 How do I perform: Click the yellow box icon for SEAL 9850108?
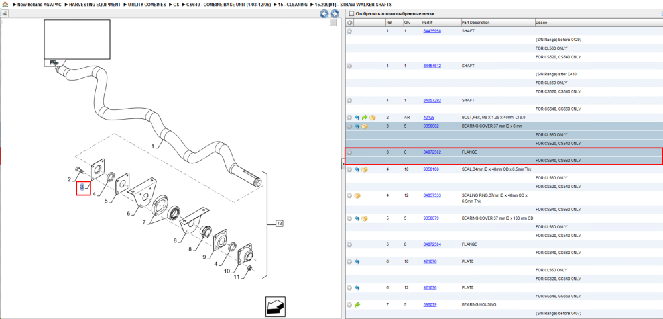pos(365,169)
